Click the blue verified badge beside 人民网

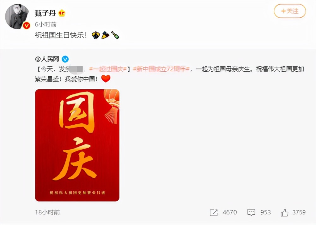tap(65, 59)
